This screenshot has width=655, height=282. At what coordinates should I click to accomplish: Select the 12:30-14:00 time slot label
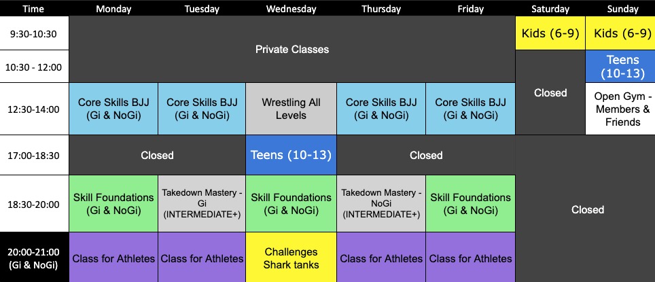click(35, 109)
